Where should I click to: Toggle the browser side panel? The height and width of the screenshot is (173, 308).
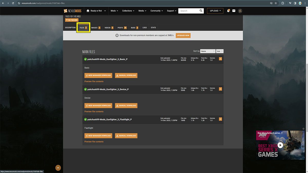click(295, 3)
